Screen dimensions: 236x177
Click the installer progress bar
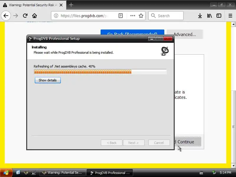pos(100,72)
